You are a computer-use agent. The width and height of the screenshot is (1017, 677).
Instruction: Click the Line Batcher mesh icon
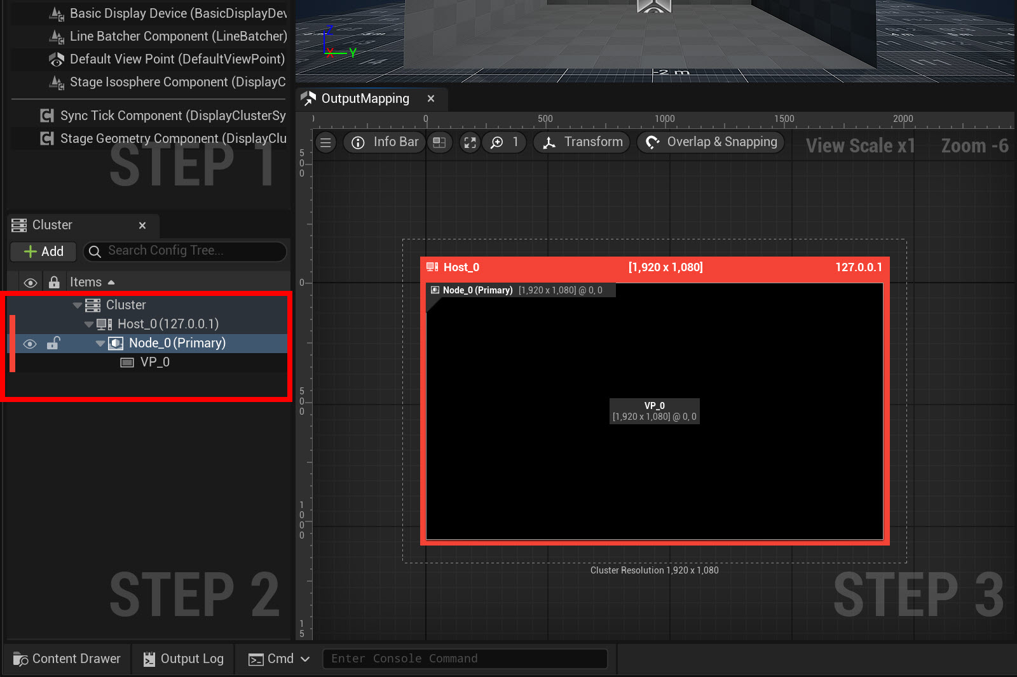(57, 37)
